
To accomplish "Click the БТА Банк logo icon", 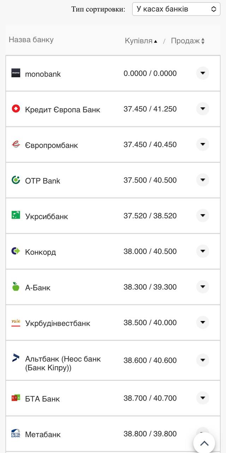I will tap(16, 398).
